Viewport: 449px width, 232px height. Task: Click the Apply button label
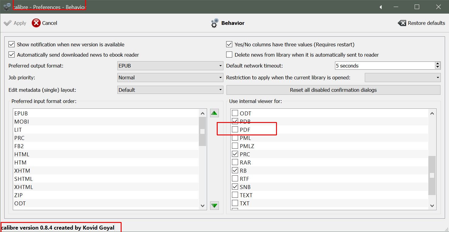[x=20, y=23]
